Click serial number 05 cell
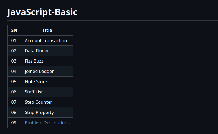 point(14,82)
